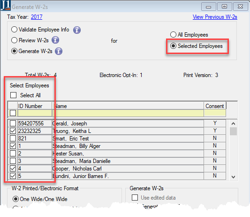Click the employee list scroll down arrow
Image resolution: width=250 pixels, height=217 pixels.
click(x=233, y=177)
